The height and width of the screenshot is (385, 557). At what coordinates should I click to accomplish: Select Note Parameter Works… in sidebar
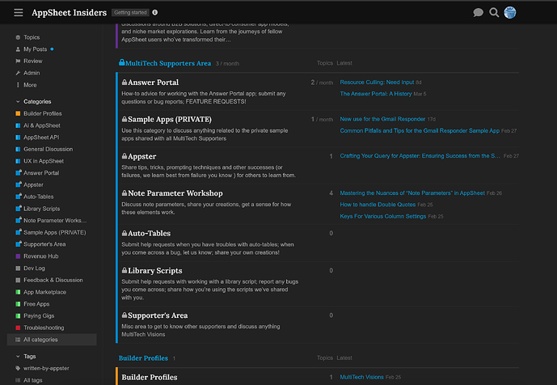[x=55, y=221]
